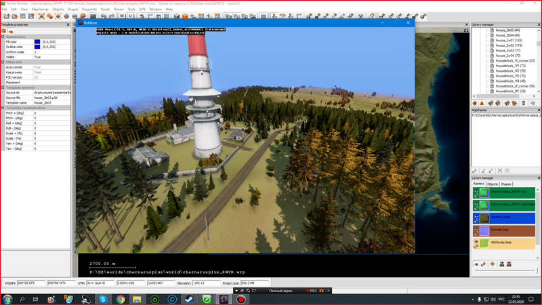The height and width of the screenshot is (305, 542).
Task: Click Library manager scrollbar down arrow
Action: [539, 91]
